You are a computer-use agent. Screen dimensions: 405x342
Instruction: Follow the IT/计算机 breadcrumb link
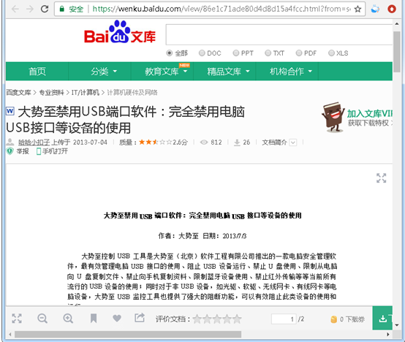tap(86, 92)
